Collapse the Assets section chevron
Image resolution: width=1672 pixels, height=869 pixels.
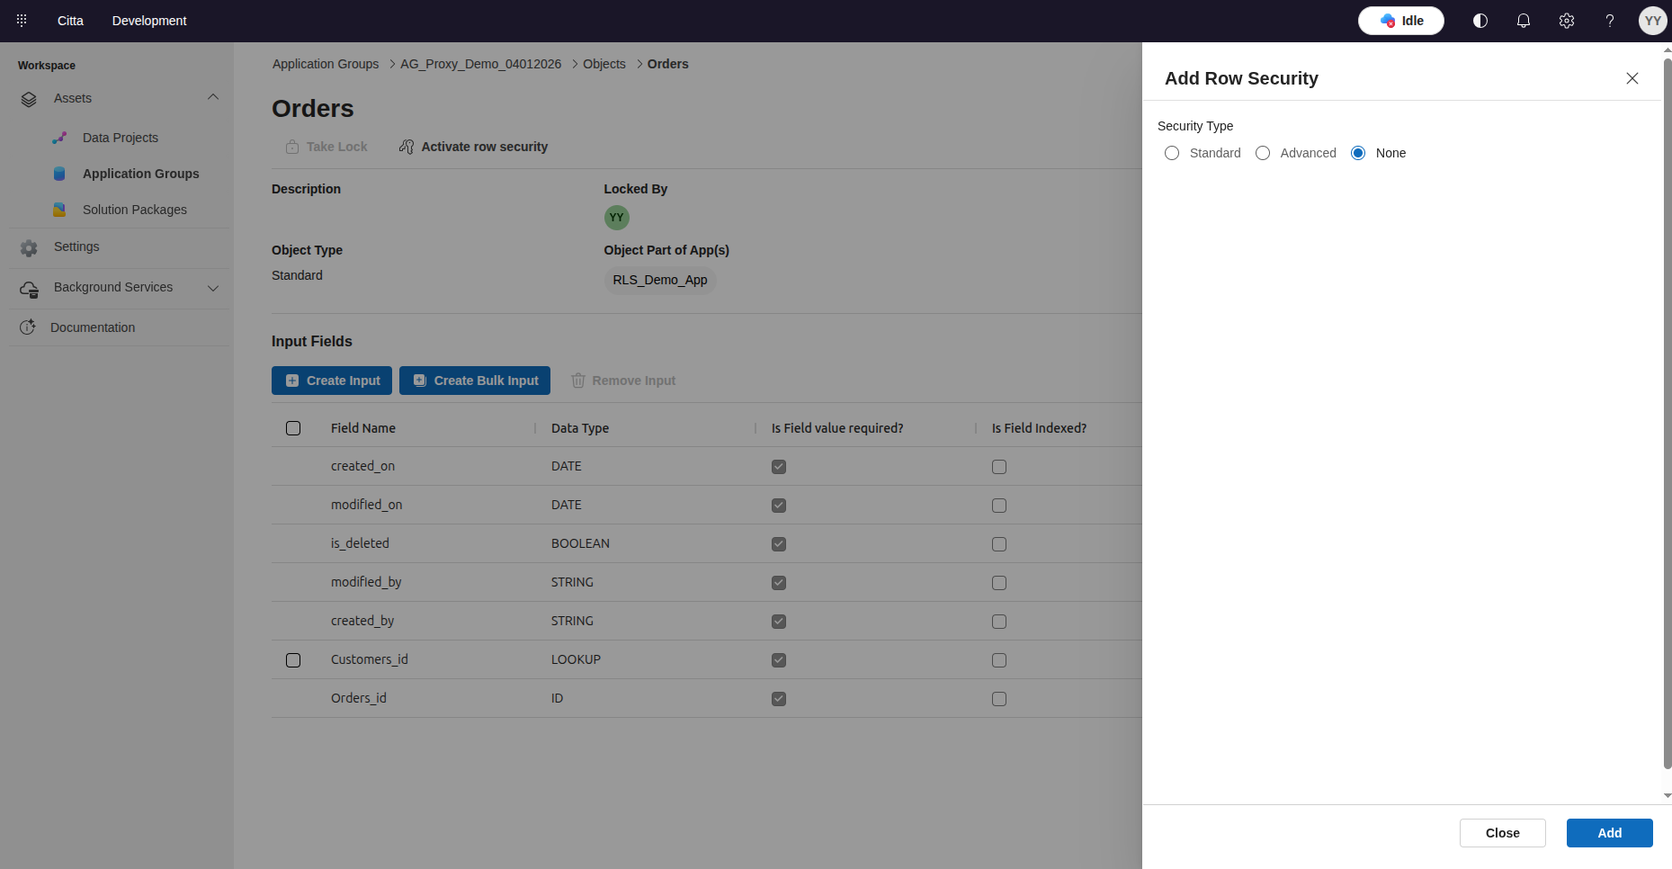(x=213, y=97)
